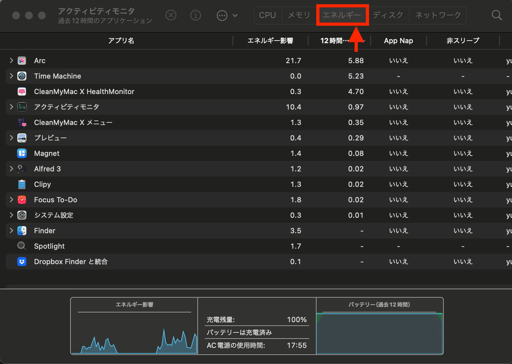The image size is (512, 364).
Task: Select the Dropbox Finder と統合 name
Action: coord(71,262)
